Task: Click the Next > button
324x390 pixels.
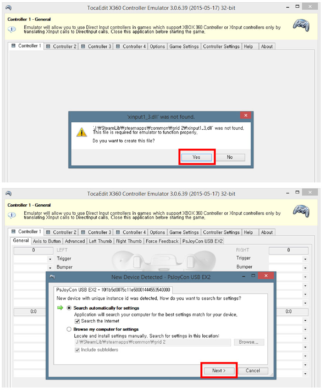Action: [219, 371]
